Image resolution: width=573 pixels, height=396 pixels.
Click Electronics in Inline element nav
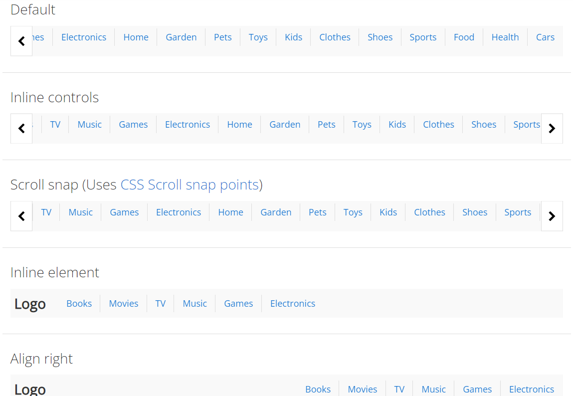(293, 304)
